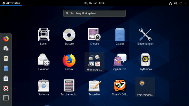Launch TigerVNC viewer

click(x=120, y=87)
